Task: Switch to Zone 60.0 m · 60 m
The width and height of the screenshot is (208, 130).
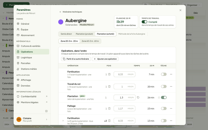Action: [x=90, y=41]
